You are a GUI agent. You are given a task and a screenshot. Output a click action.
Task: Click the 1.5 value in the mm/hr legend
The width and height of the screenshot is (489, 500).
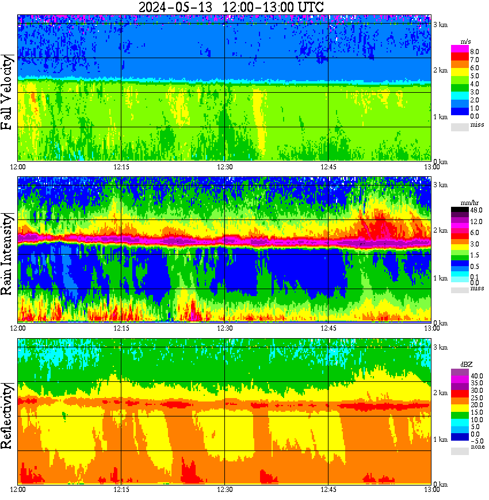(x=475, y=255)
